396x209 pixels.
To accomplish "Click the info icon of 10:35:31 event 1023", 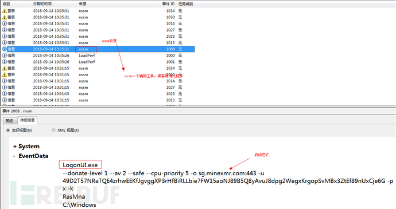I will click(x=5, y=36).
